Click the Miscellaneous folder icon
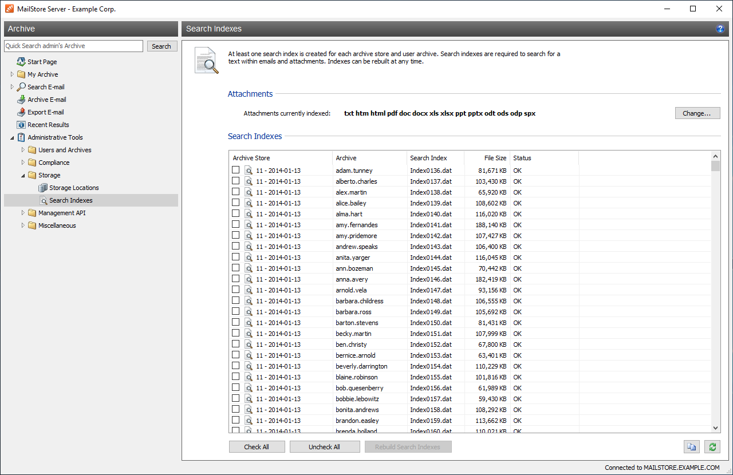This screenshot has width=733, height=475. pos(32,225)
